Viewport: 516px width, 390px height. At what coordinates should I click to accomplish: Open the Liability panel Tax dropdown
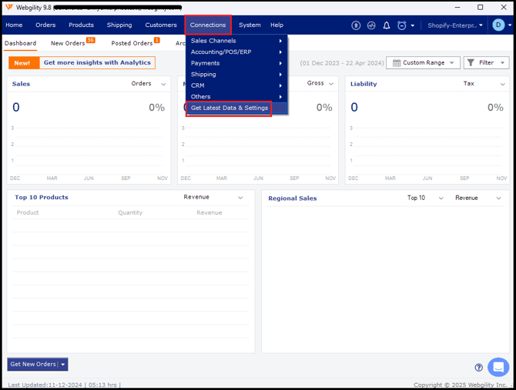point(484,84)
